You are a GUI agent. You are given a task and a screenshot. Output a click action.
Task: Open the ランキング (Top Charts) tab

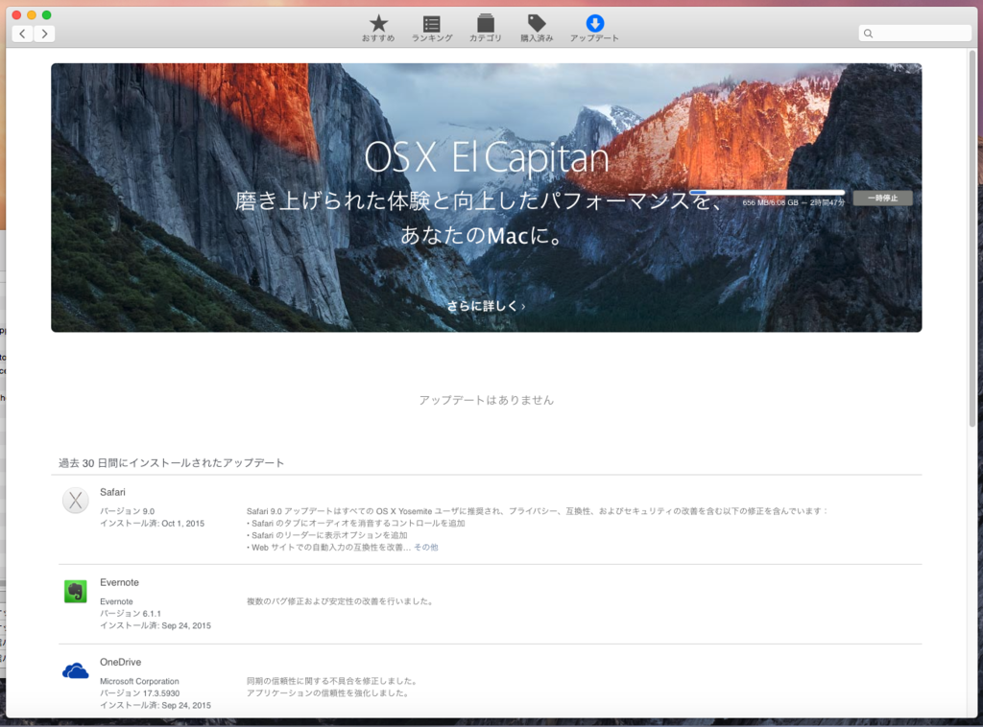(x=432, y=28)
